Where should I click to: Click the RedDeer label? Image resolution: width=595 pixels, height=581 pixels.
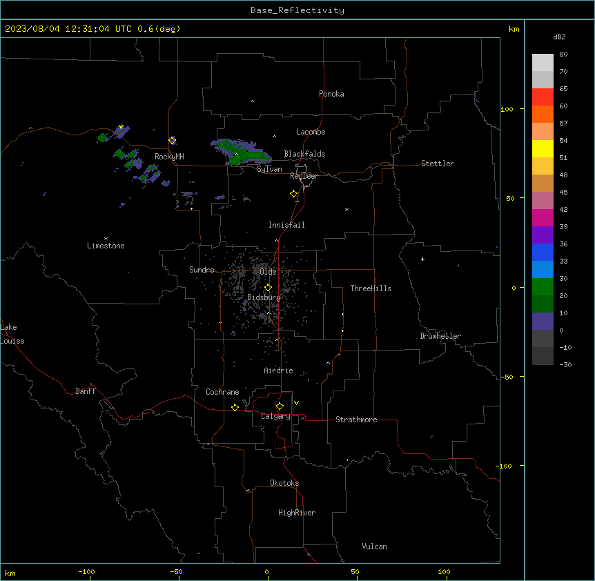[304, 176]
